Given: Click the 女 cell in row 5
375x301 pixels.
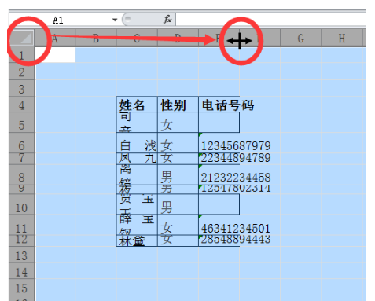Looking at the screenshot, I should pos(178,123).
